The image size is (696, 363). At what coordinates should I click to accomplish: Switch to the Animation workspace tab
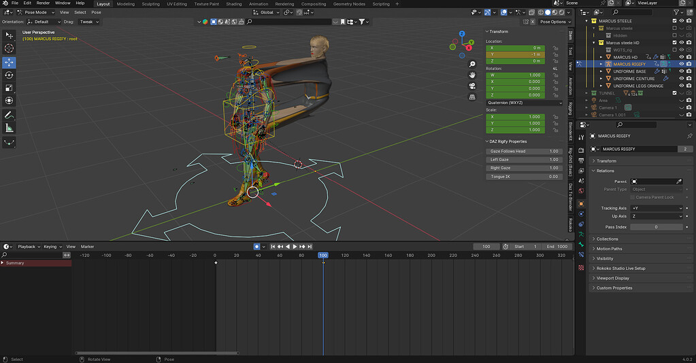click(x=259, y=4)
